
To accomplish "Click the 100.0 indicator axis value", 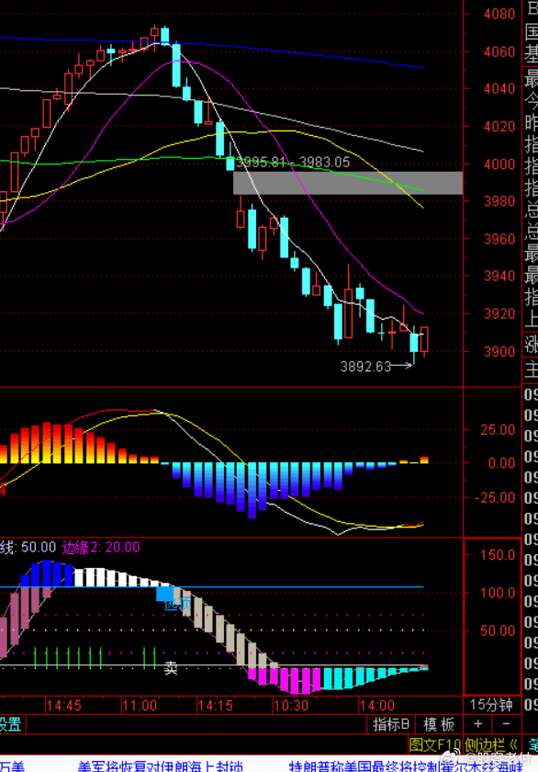I will [x=498, y=593].
